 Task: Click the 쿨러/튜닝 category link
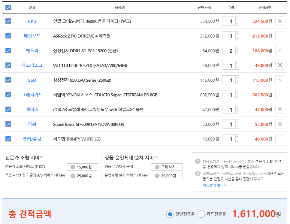(x=32, y=139)
